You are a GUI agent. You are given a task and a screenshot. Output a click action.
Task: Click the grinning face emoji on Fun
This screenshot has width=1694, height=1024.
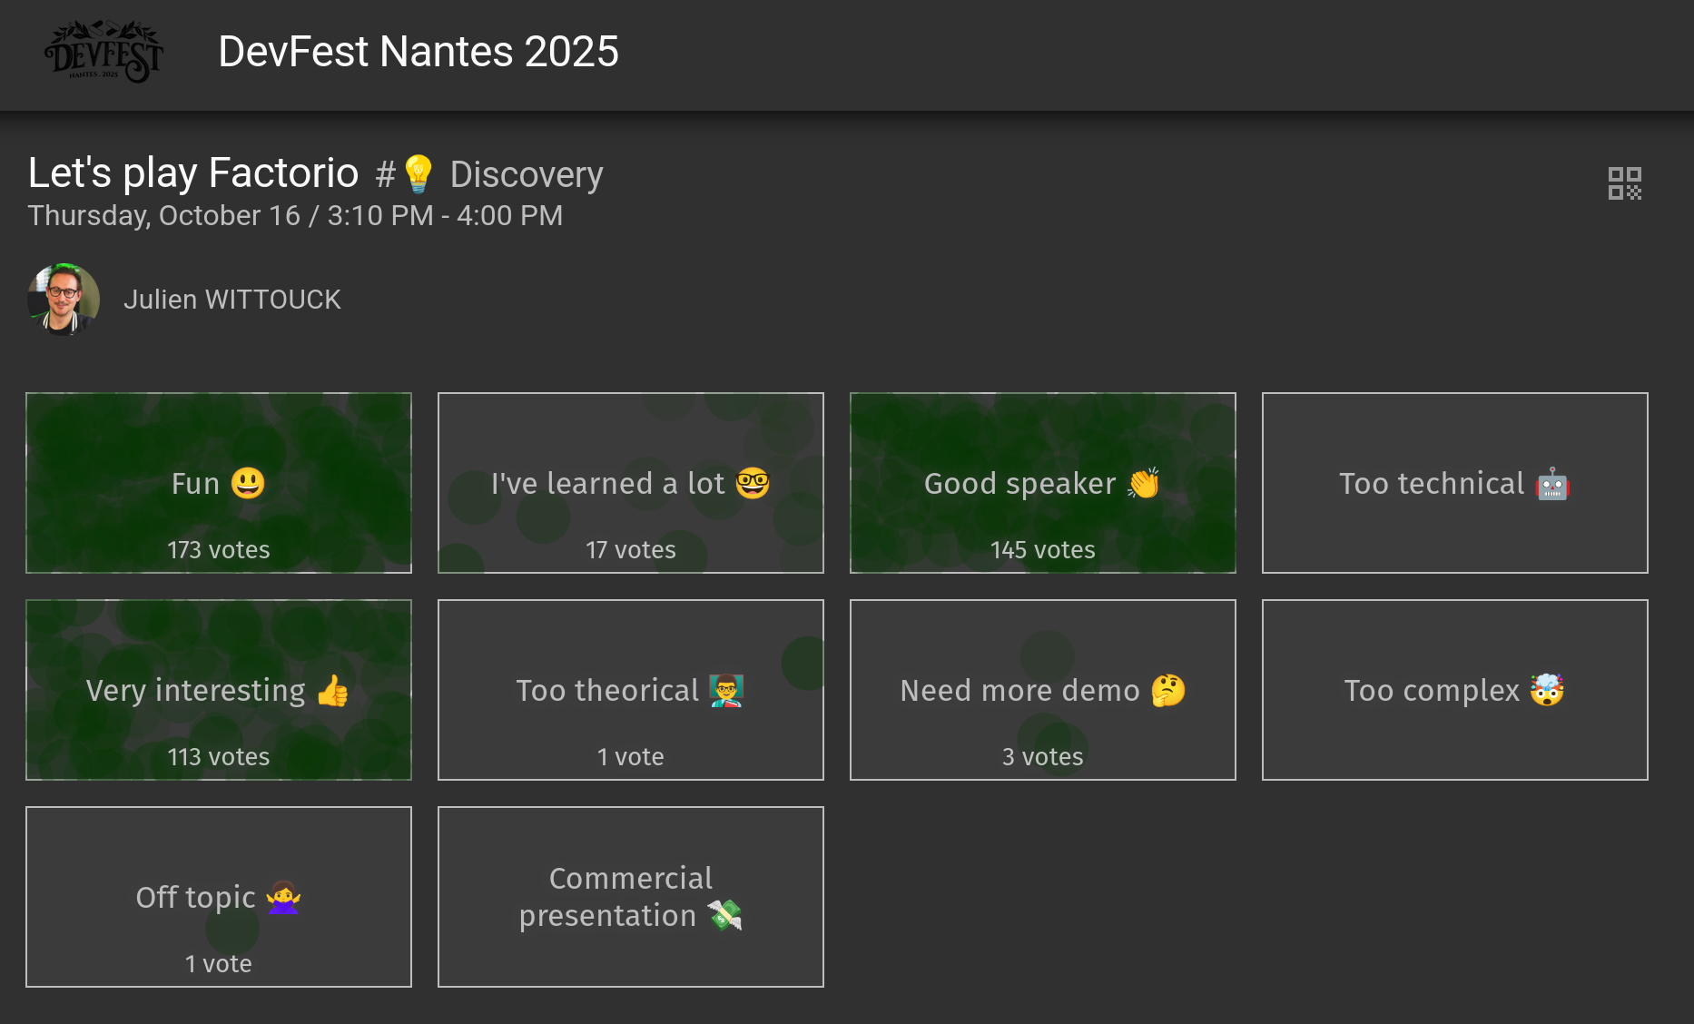point(248,483)
